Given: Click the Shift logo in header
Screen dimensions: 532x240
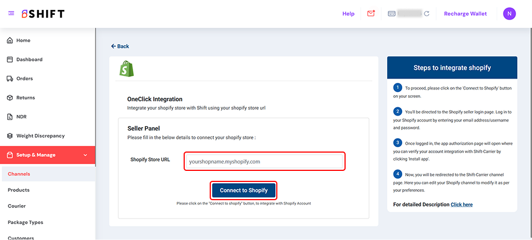Looking at the screenshot, I should (43, 14).
